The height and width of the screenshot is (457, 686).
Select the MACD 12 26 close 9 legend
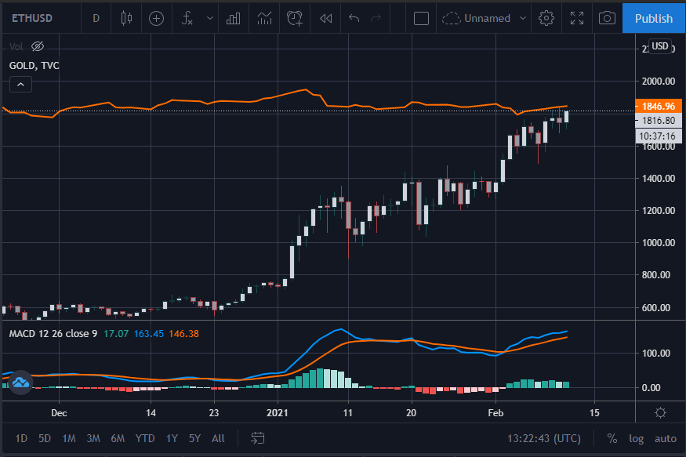[x=53, y=334]
